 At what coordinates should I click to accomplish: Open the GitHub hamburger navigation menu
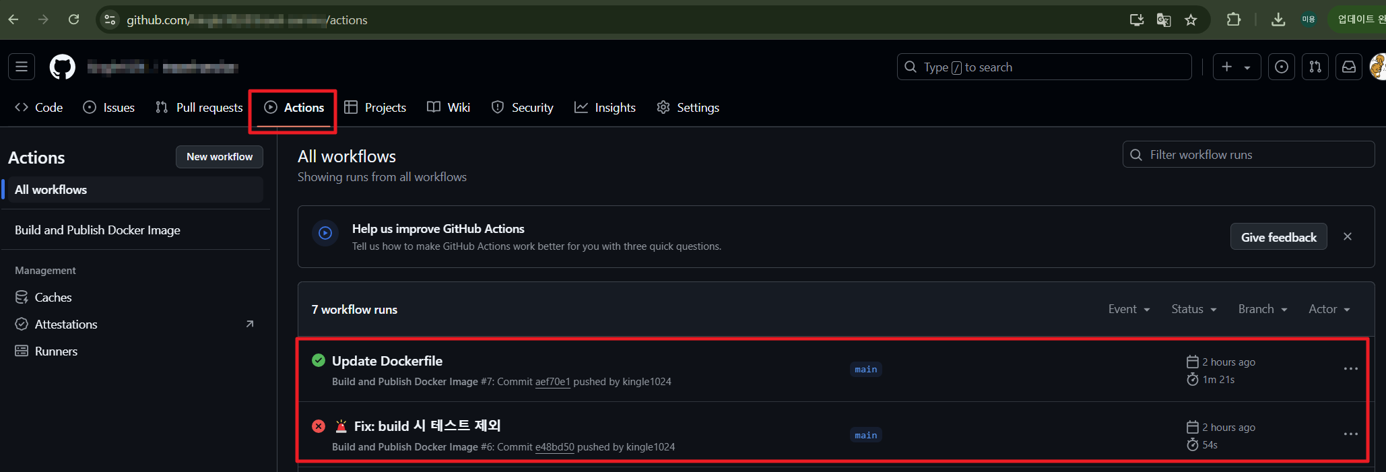[22, 67]
